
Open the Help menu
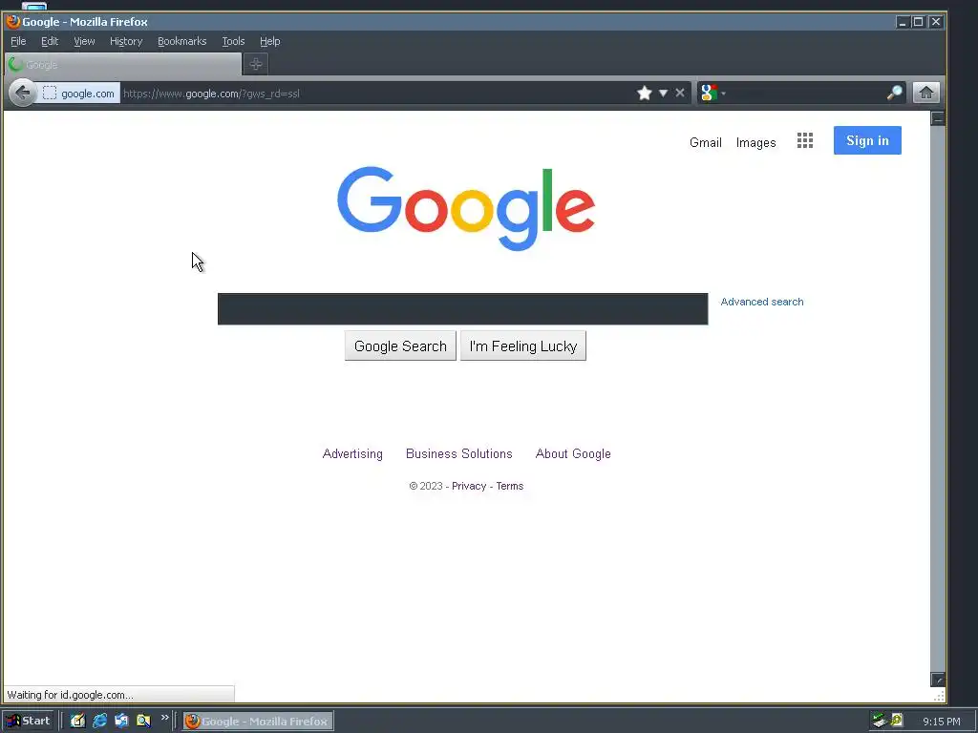(269, 41)
